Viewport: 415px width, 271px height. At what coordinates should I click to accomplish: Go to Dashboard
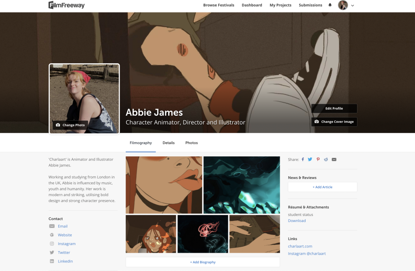pyautogui.click(x=252, y=5)
